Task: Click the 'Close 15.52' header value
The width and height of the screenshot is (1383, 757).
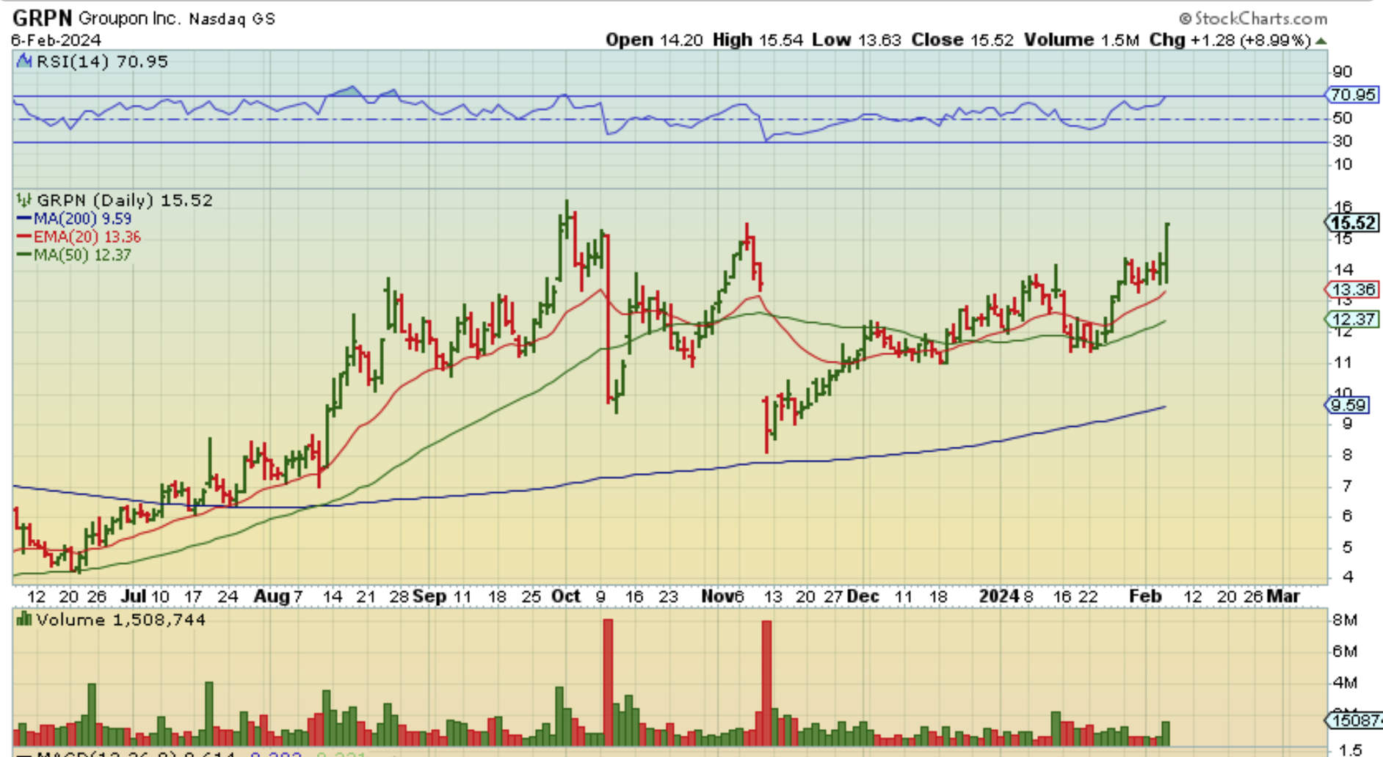Action: [x=962, y=40]
